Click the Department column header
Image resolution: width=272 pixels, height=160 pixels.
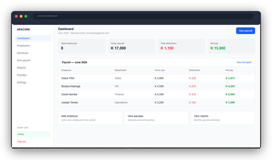[x=121, y=70]
